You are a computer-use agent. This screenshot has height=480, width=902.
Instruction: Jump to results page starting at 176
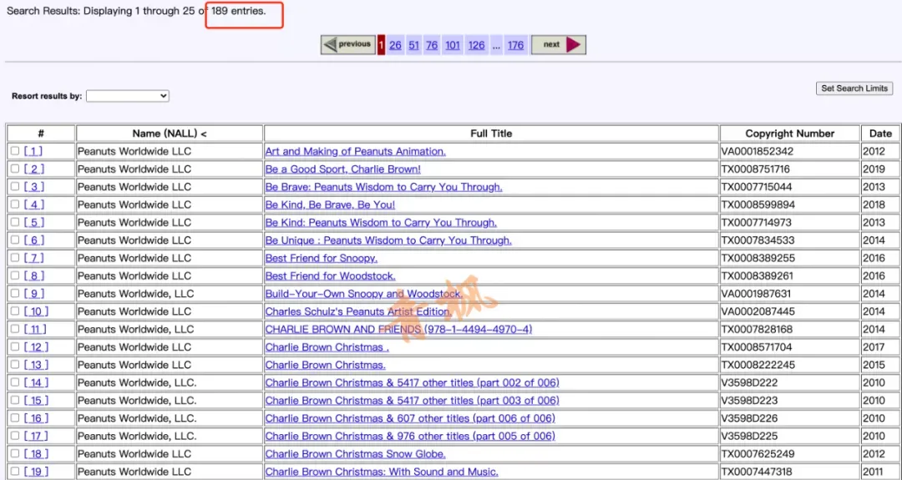click(516, 45)
